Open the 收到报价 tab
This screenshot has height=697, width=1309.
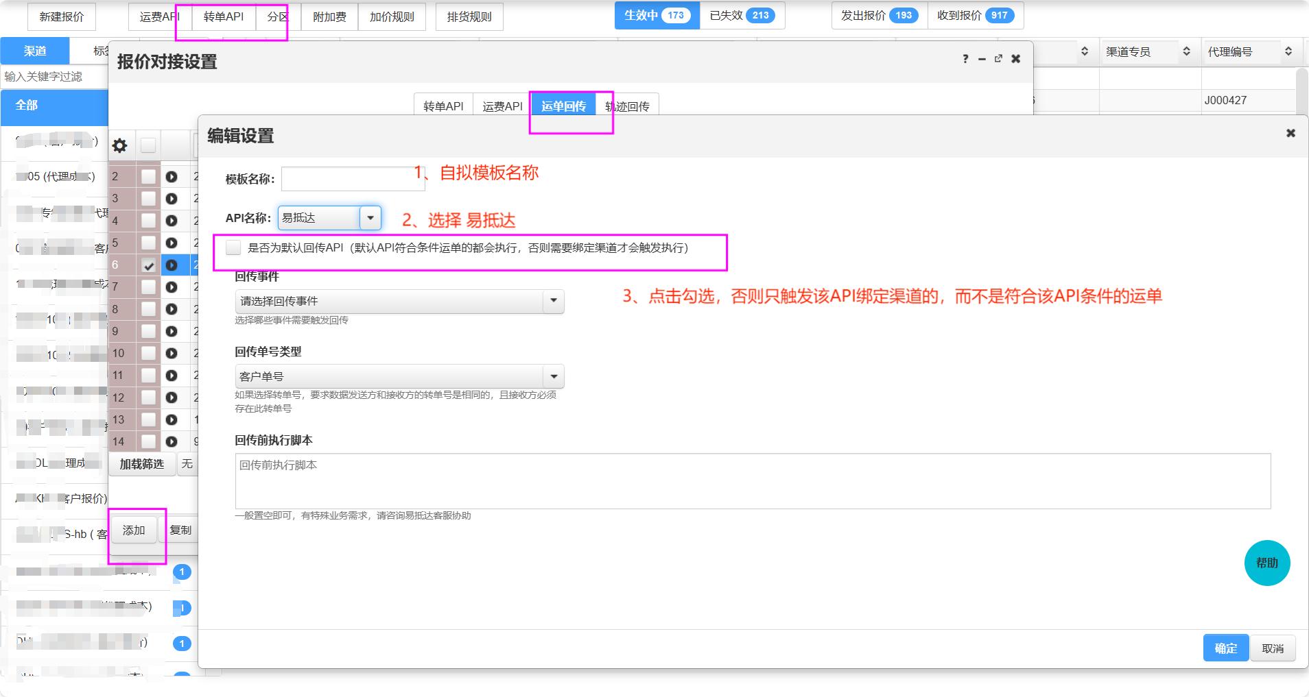[976, 15]
